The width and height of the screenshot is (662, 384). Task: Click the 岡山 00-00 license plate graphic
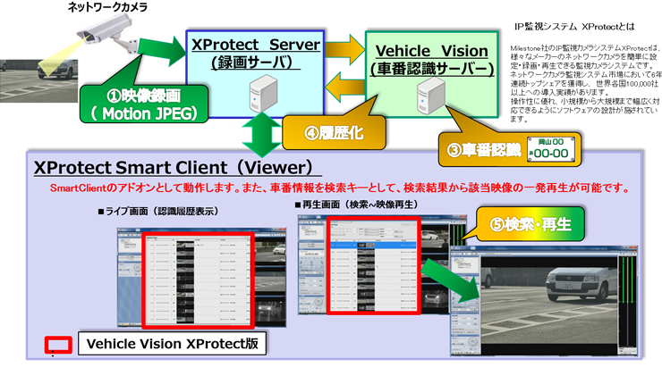click(551, 149)
